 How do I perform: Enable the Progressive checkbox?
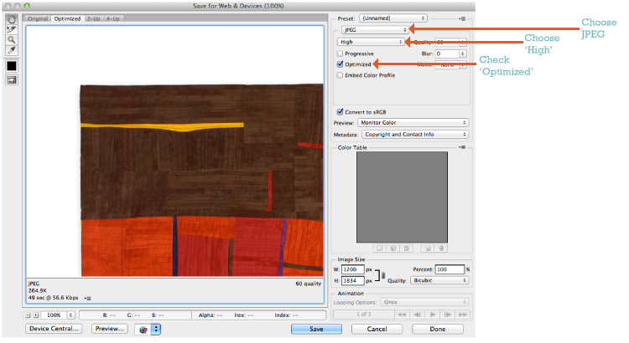click(x=340, y=54)
